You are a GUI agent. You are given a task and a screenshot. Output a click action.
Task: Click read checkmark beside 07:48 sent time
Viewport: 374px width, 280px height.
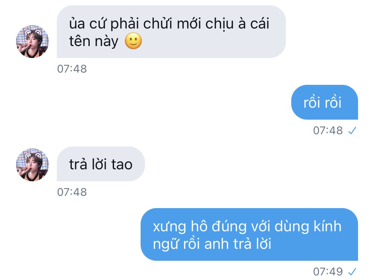tap(352, 131)
